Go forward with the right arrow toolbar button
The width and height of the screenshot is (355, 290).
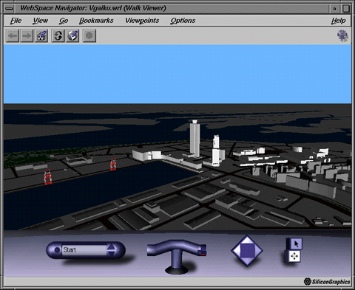click(27, 36)
